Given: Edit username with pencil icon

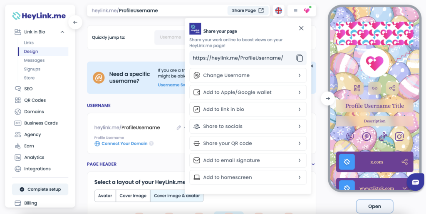Looking at the screenshot, I should (178, 127).
